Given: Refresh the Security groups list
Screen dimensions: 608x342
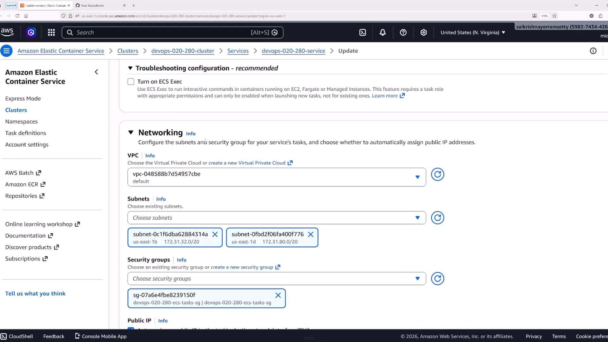Looking at the screenshot, I should coord(438,279).
